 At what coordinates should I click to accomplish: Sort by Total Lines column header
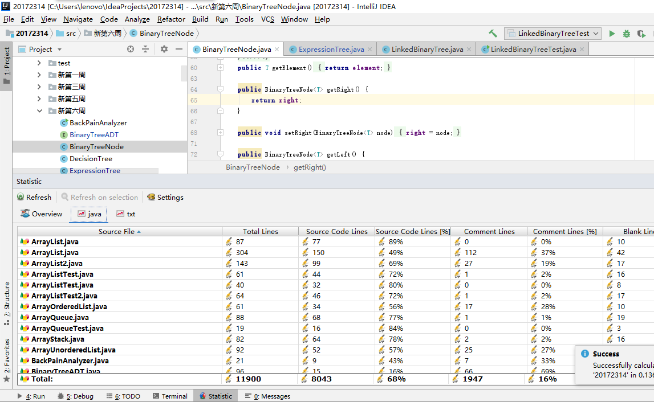pos(260,231)
